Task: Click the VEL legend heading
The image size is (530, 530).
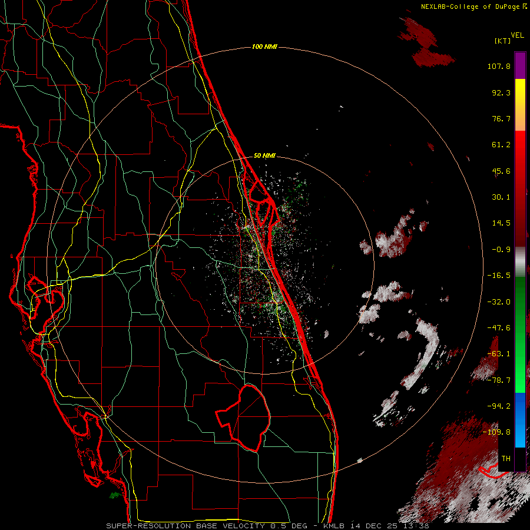Action: coord(517,35)
